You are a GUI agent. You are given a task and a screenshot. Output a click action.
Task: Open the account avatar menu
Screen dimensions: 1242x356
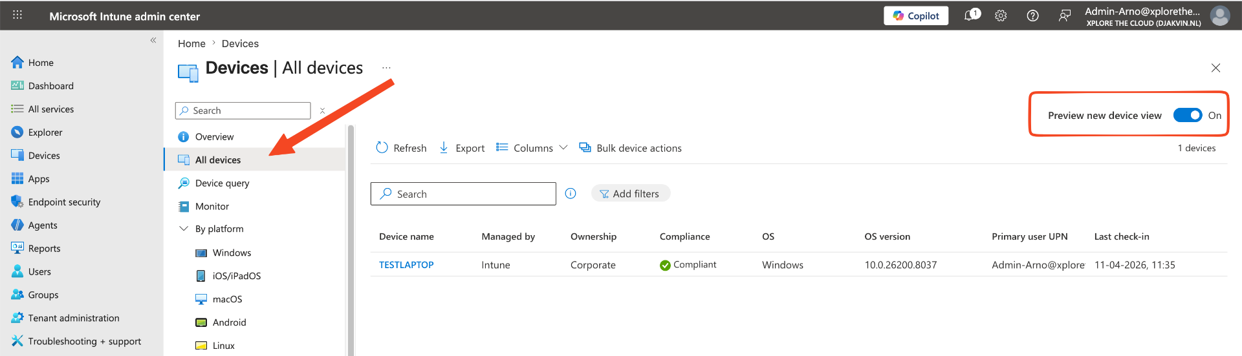point(1220,16)
